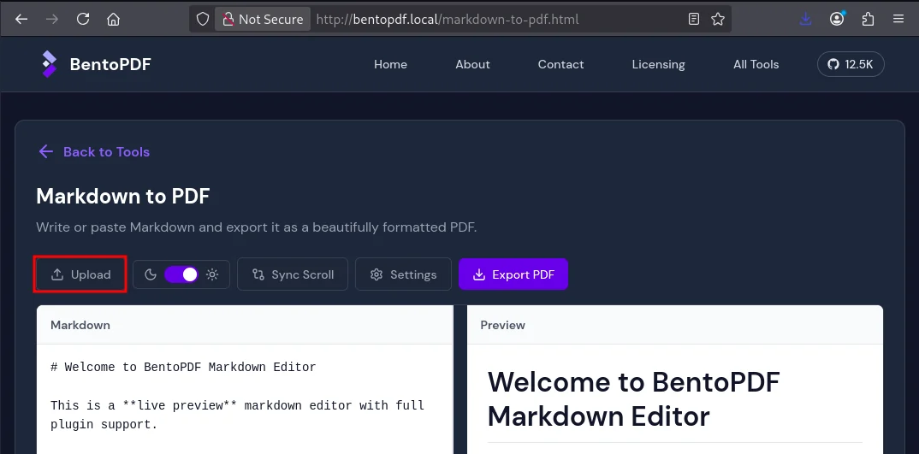Open the Firefox account profile icon
Image resolution: width=919 pixels, height=454 pixels.
click(x=837, y=20)
